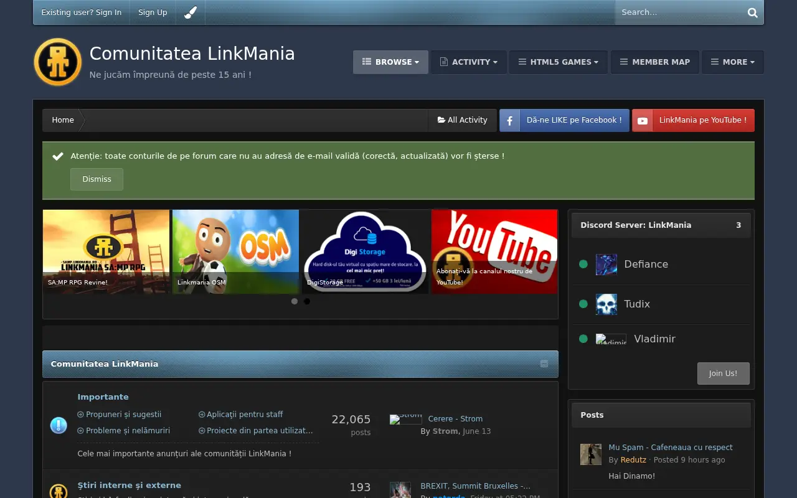Select first carousel page dot
The image size is (797, 498).
(x=295, y=301)
